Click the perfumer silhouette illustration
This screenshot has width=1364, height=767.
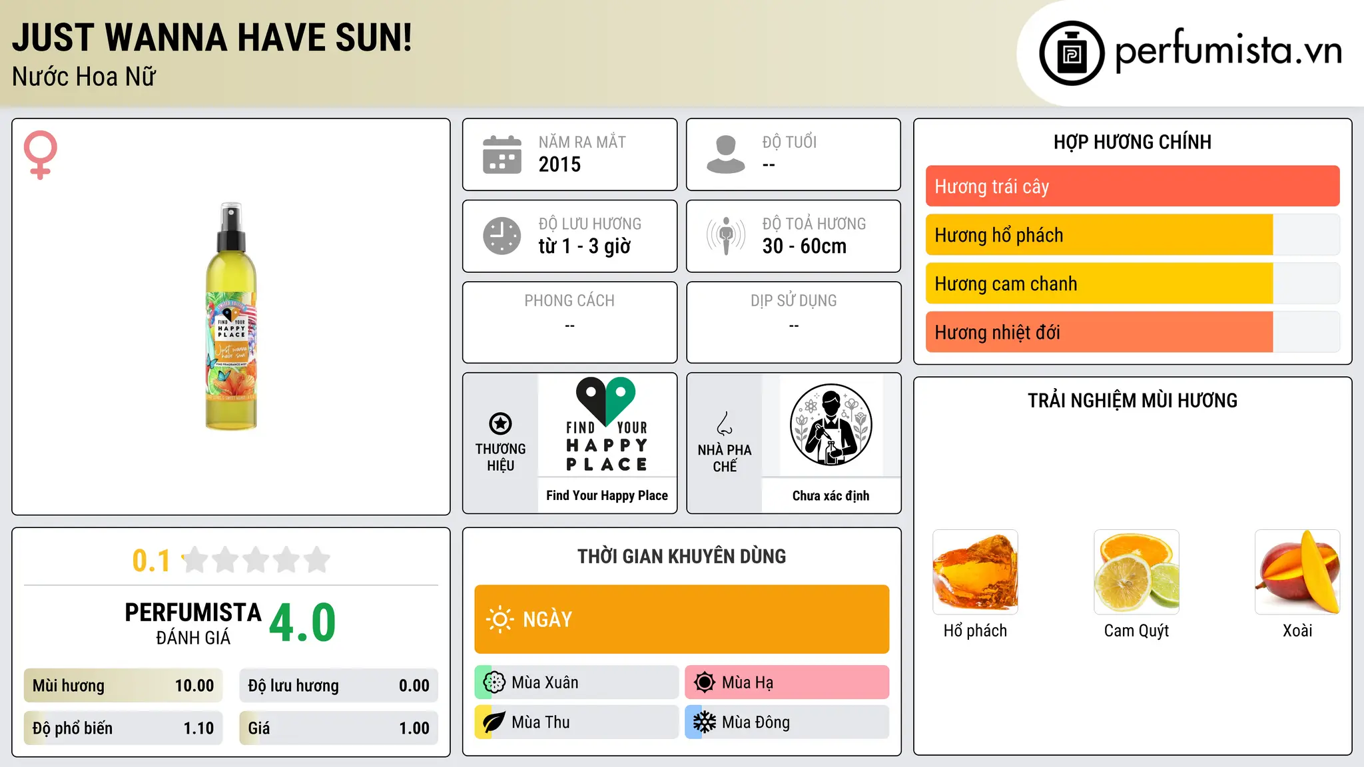(x=831, y=425)
